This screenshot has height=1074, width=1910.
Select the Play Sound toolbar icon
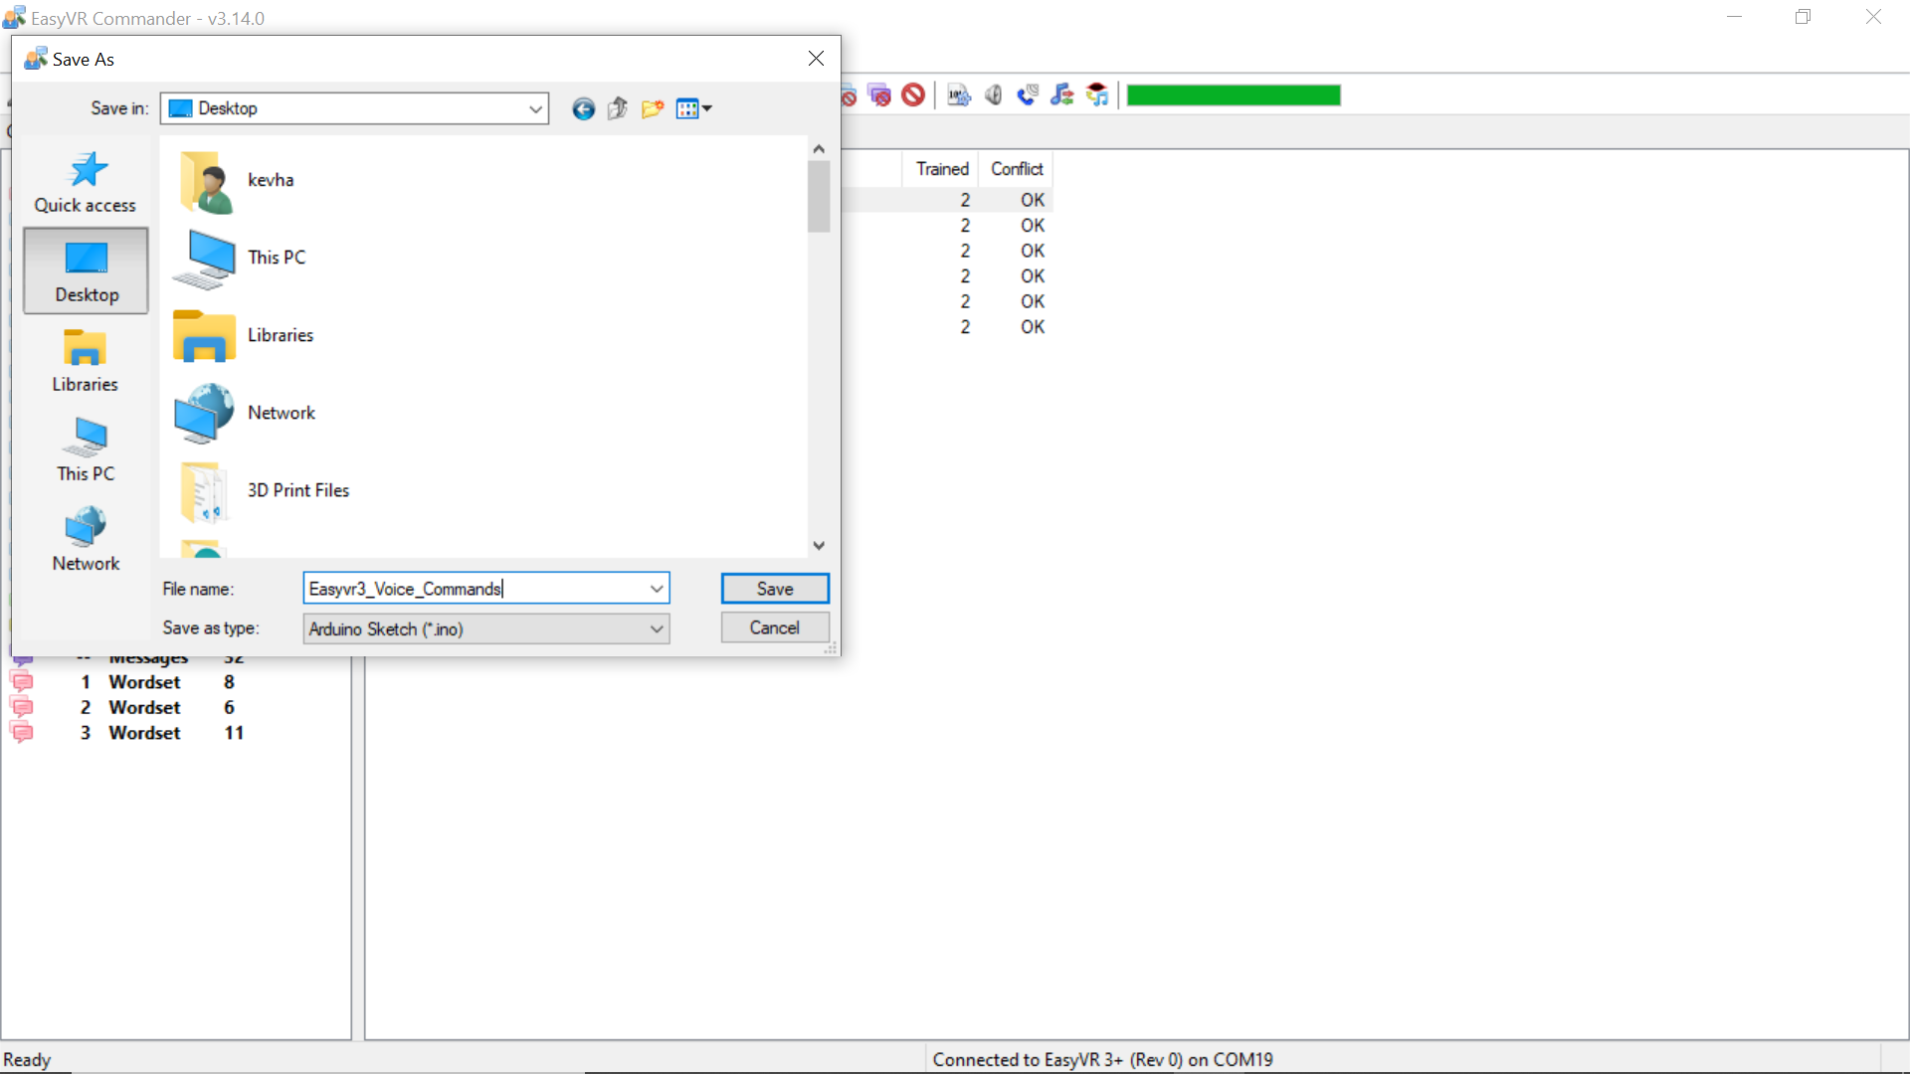[x=993, y=94]
